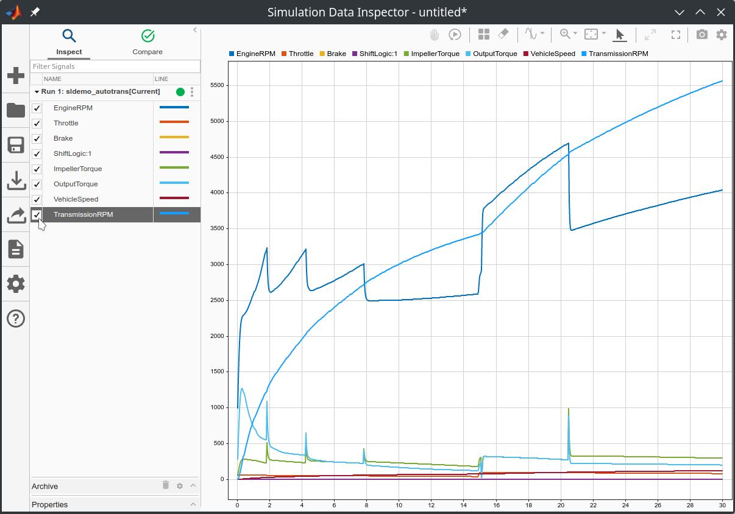735x514 pixels.
Task: Click the cursor waveform icon
Action: [x=531, y=34]
